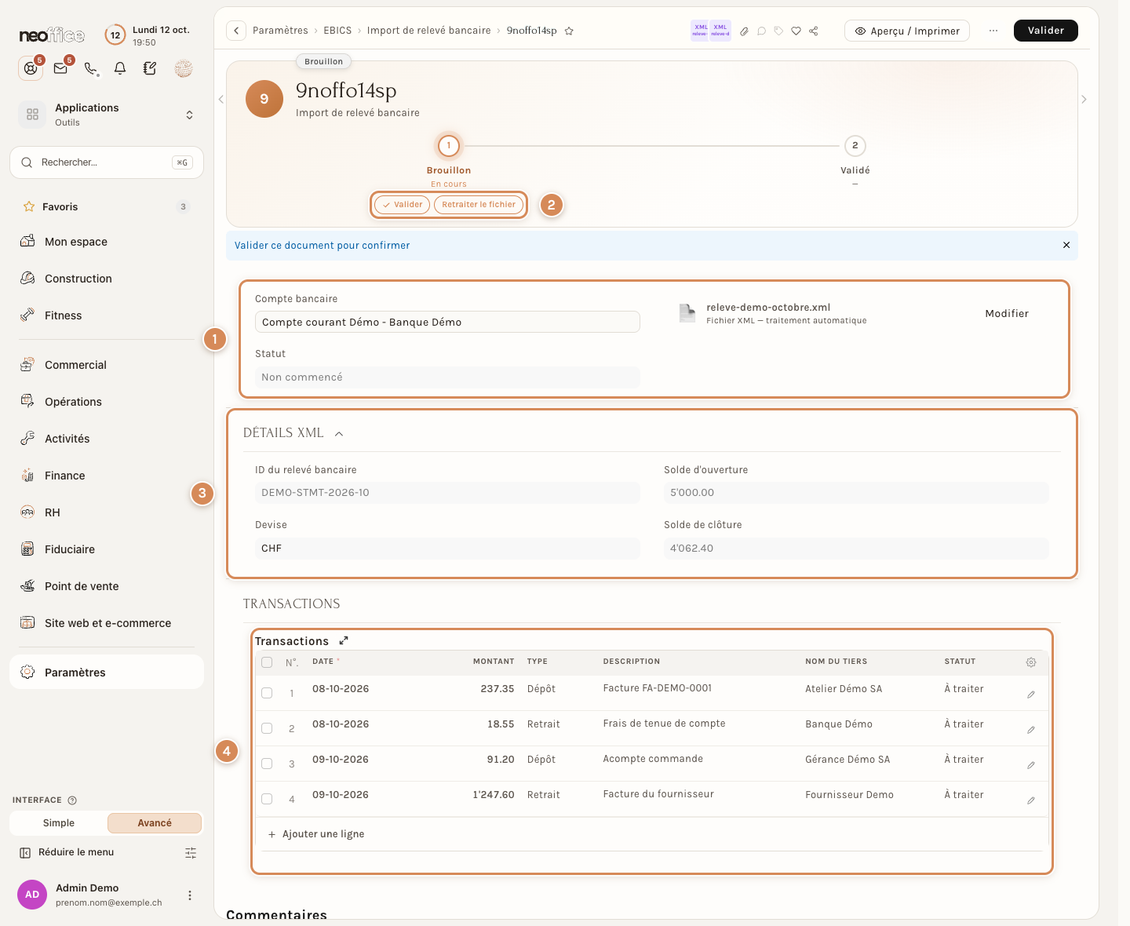1130x926 pixels.
Task: Open Favoris in the sidebar
Action: (107, 207)
